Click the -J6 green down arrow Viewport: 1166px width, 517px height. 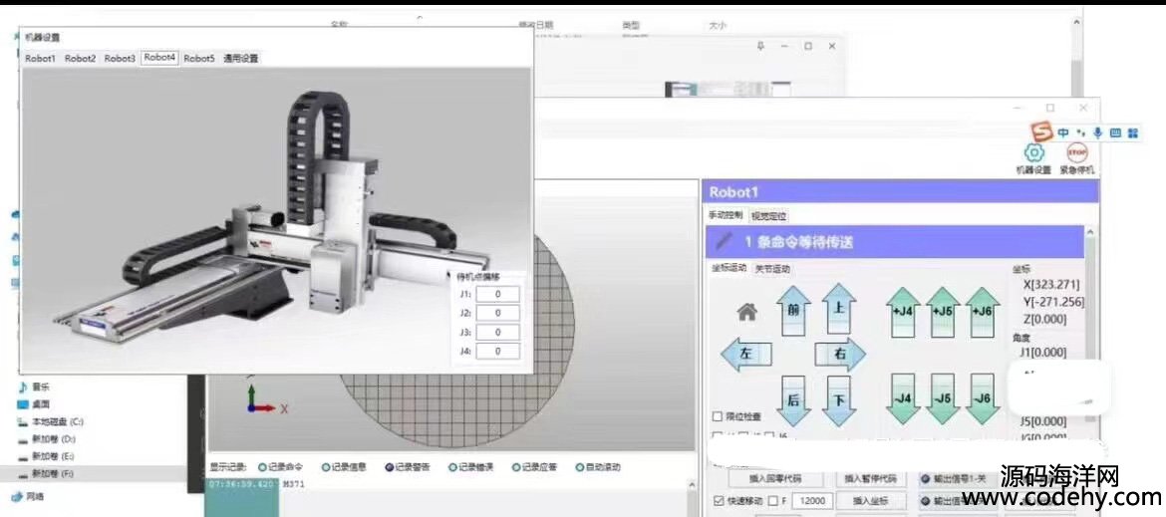[x=983, y=398]
